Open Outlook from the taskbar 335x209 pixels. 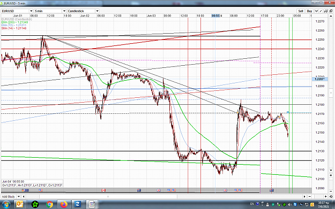20,205
